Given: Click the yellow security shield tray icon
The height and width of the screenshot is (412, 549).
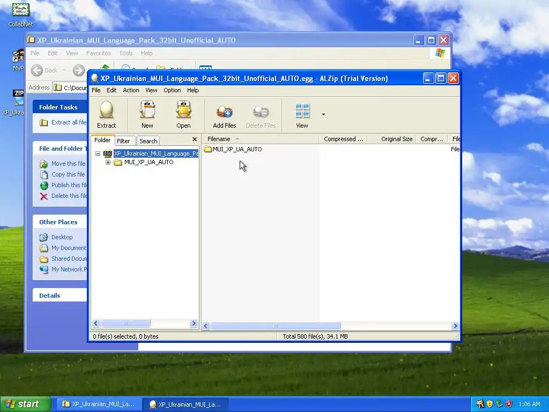Looking at the screenshot, I should (x=490, y=404).
